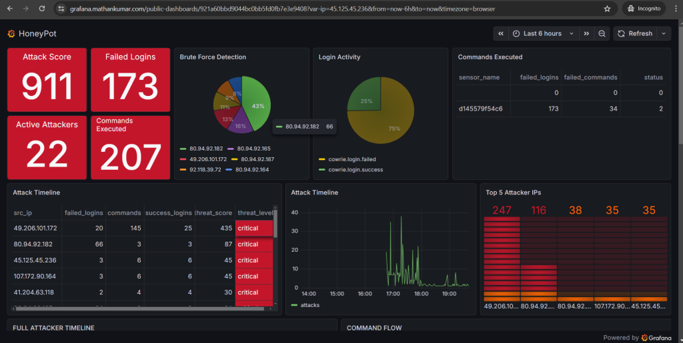The width and height of the screenshot is (683, 343).
Task: Reload the page using browser reload icon
Action: click(42, 9)
